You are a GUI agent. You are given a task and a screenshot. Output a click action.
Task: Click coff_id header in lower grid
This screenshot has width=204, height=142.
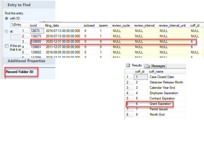[x=141, y=72]
